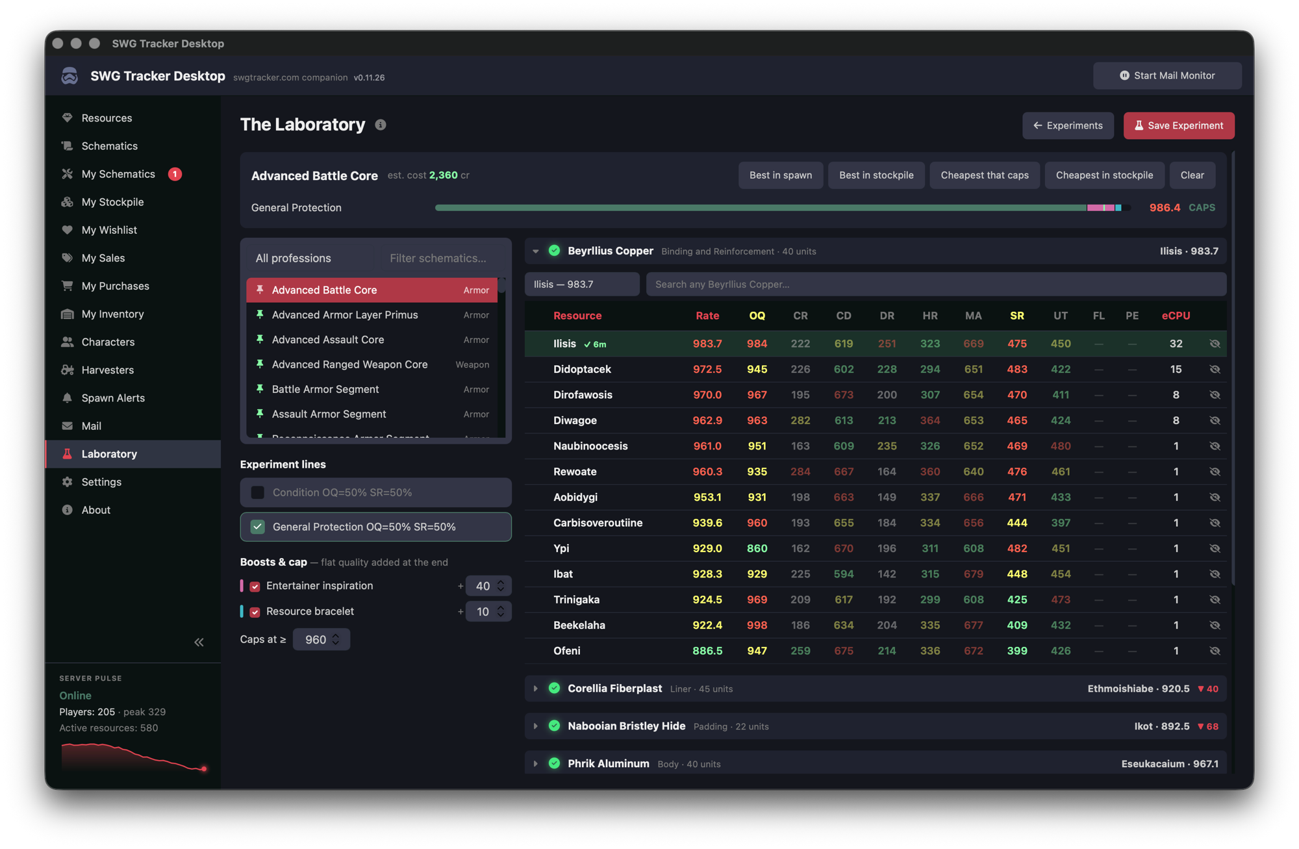Click the collapse sidebar double-chevron icon
The image size is (1299, 849).
[x=199, y=642]
